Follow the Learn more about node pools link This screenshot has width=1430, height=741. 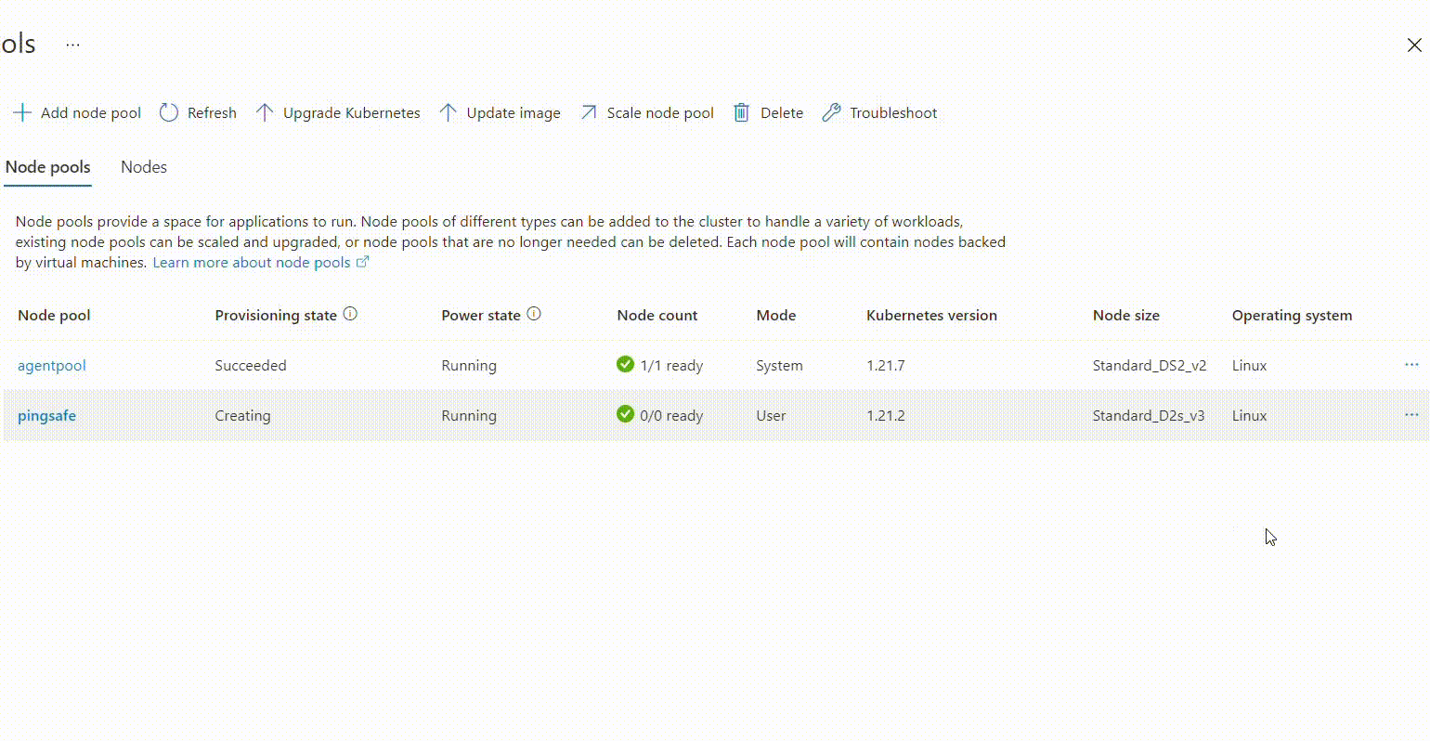(x=252, y=263)
